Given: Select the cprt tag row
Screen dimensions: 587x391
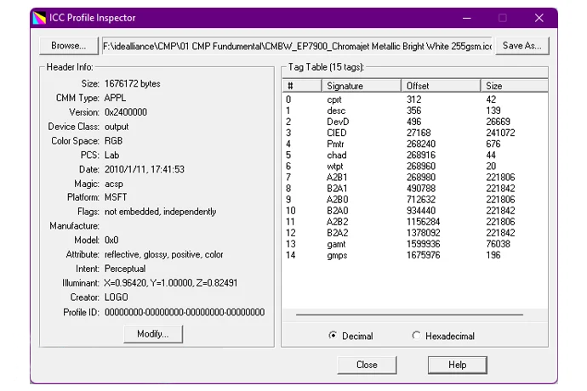Looking at the screenshot, I should pyautogui.click(x=415, y=99).
